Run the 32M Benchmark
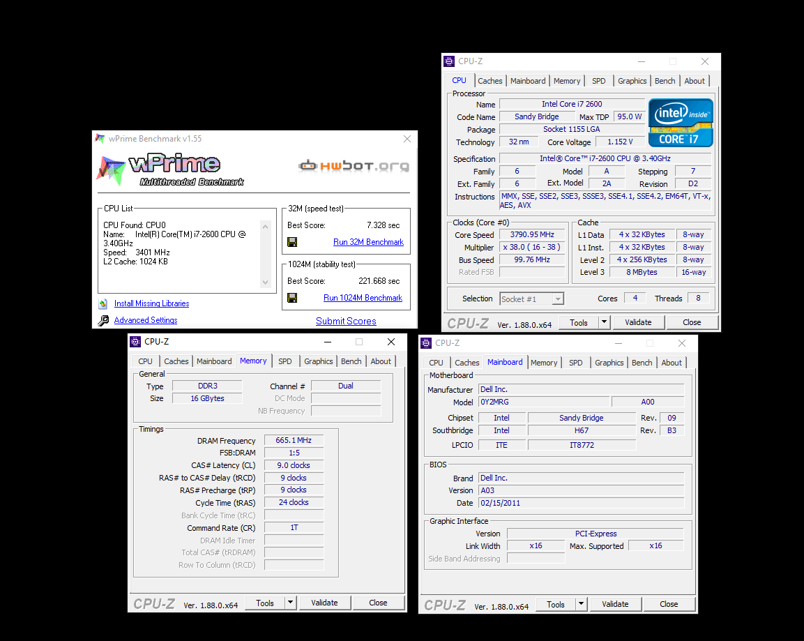804x641 pixels. click(x=368, y=242)
